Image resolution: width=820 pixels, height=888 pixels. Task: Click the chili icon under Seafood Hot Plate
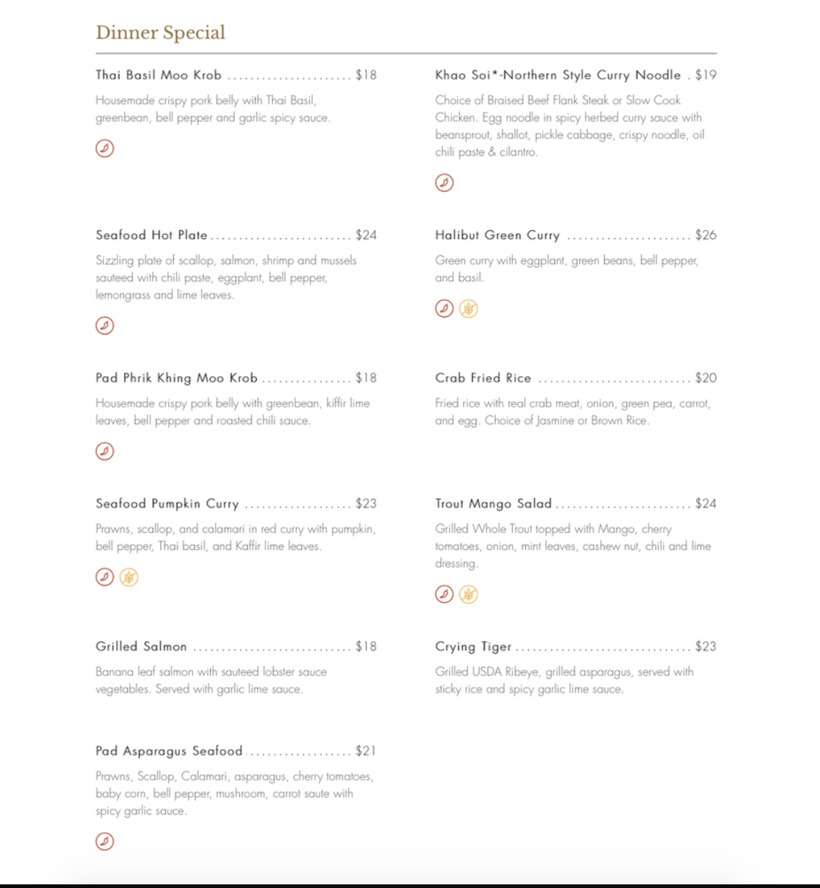(x=105, y=326)
